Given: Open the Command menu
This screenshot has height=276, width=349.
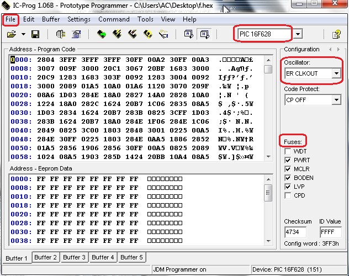Looking at the screenshot, I should pos(114,19).
